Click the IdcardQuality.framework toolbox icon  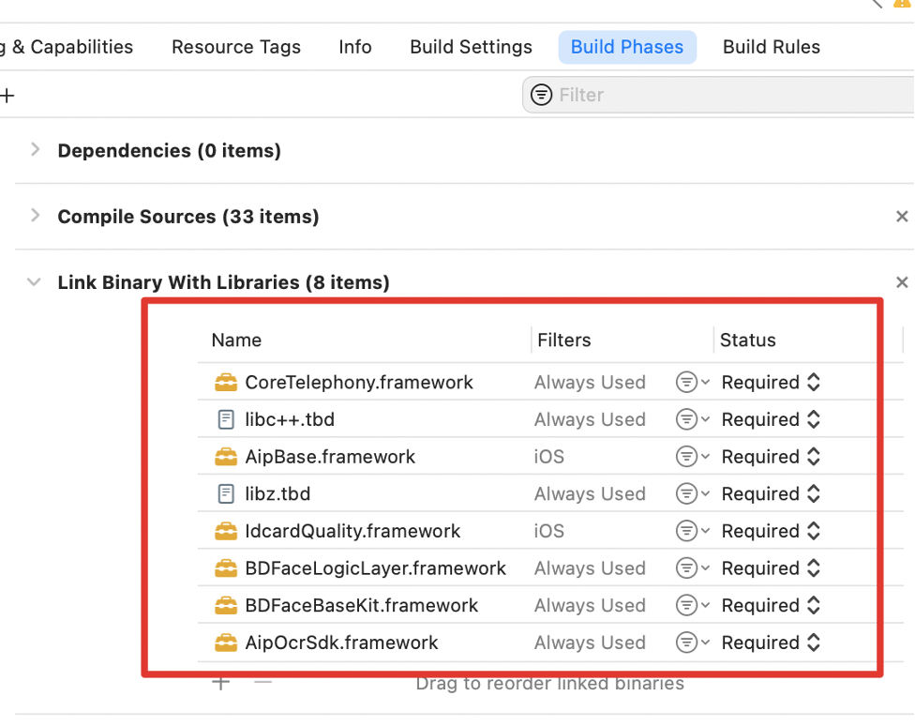(x=226, y=531)
